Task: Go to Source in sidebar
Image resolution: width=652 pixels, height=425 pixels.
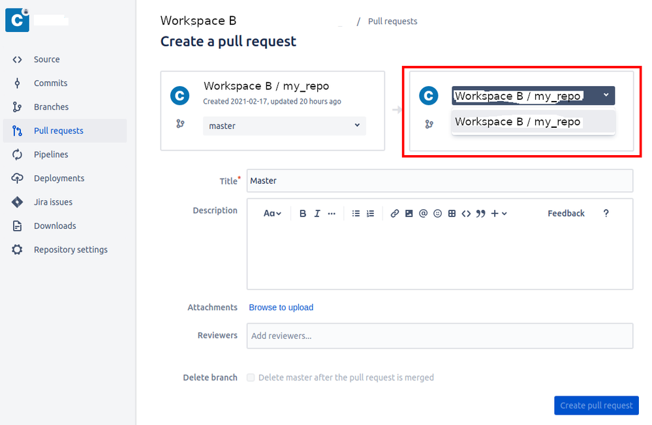Action: click(46, 59)
